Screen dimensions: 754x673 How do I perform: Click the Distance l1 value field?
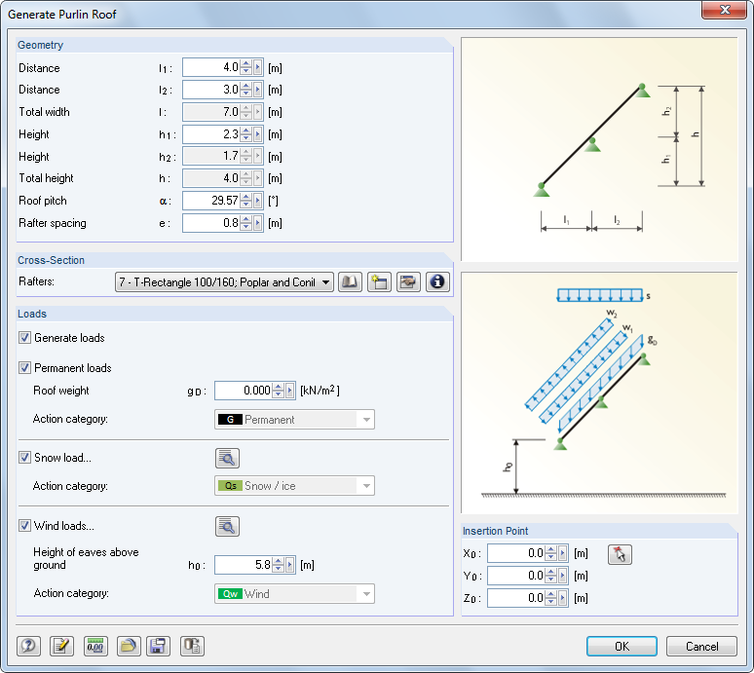[x=211, y=67]
